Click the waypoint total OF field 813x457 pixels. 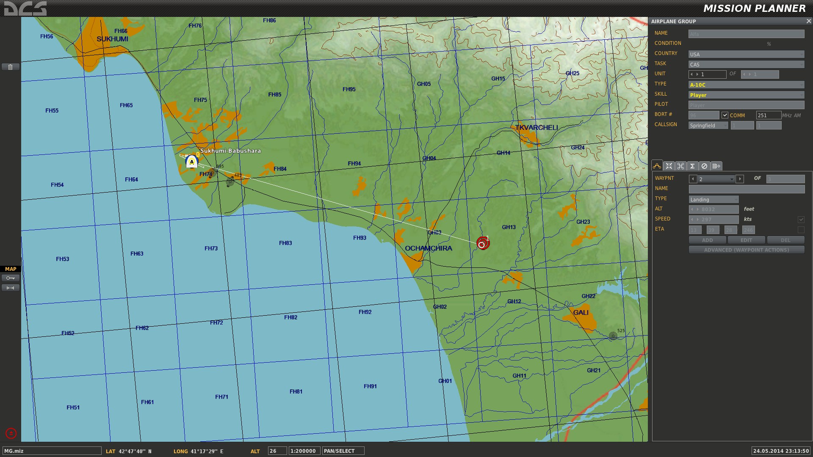point(785,179)
